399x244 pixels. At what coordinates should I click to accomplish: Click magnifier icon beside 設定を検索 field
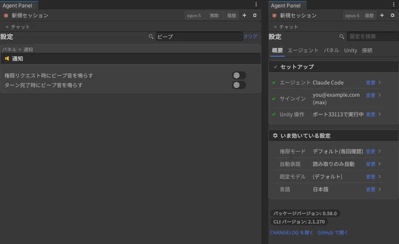click(342, 37)
